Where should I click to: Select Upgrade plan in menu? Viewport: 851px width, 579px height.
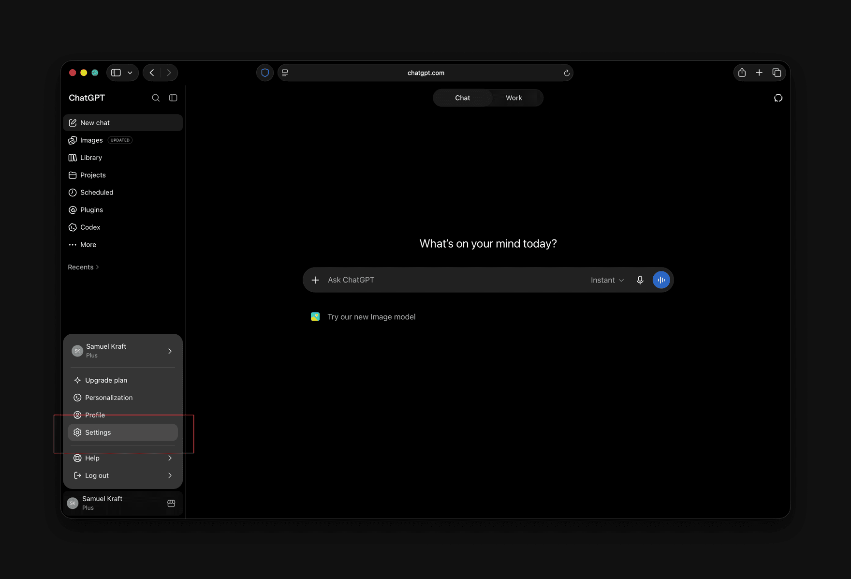[123, 380]
